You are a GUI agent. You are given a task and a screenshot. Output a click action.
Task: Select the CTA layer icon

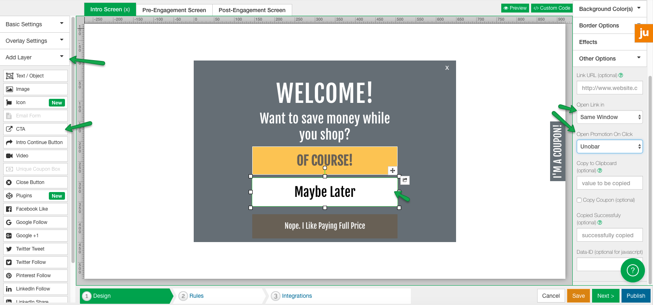click(x=9, y=129)
